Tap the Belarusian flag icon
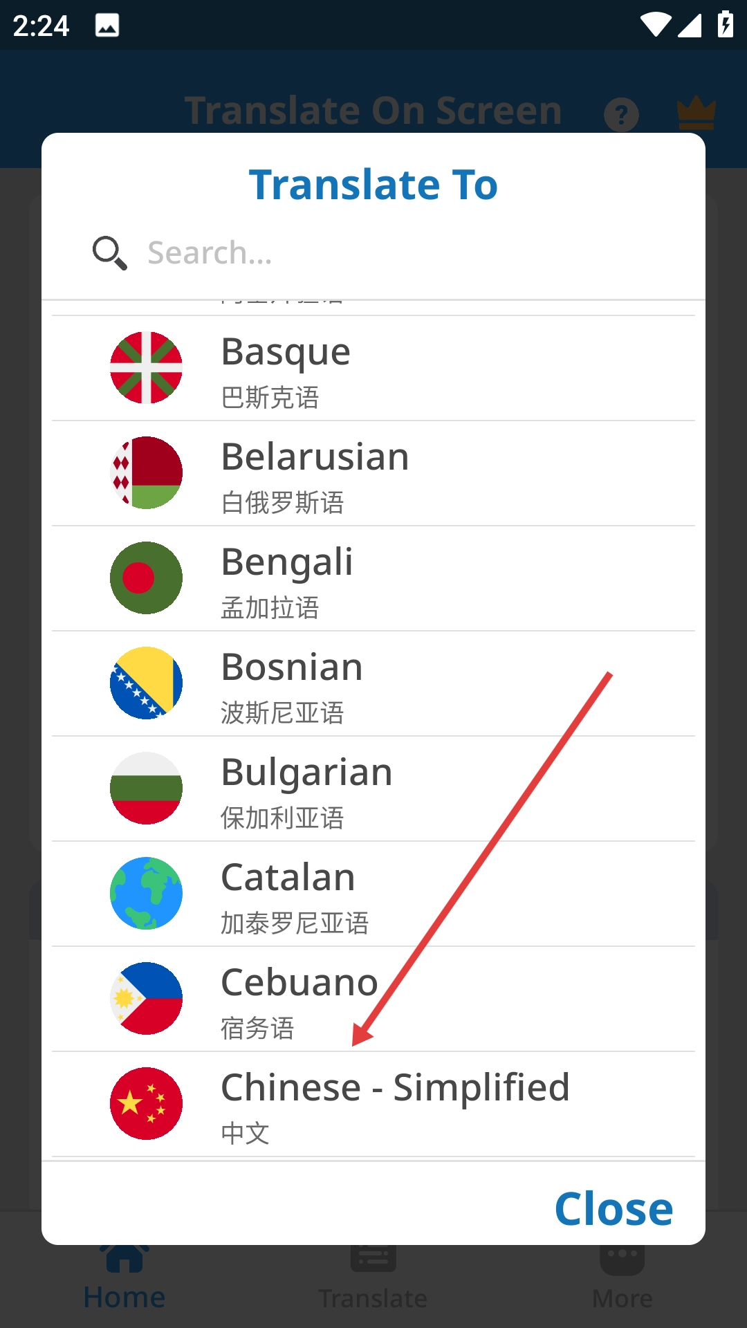Image resolution: width=747 pixels, height=1328 pixels. [146, 472]
